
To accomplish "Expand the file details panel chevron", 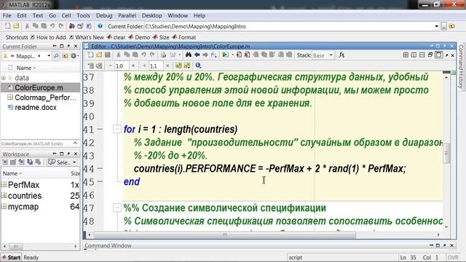I will tap(75, 143).
